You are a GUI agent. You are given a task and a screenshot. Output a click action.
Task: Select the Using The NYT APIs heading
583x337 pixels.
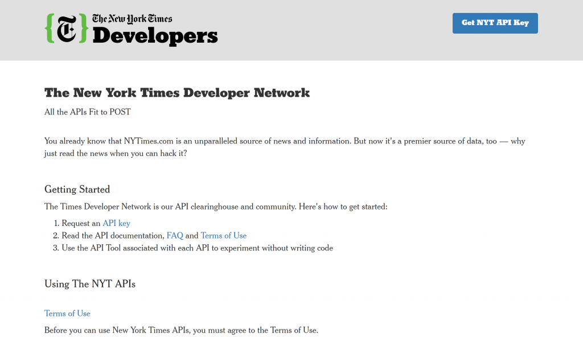click(90, 283)
